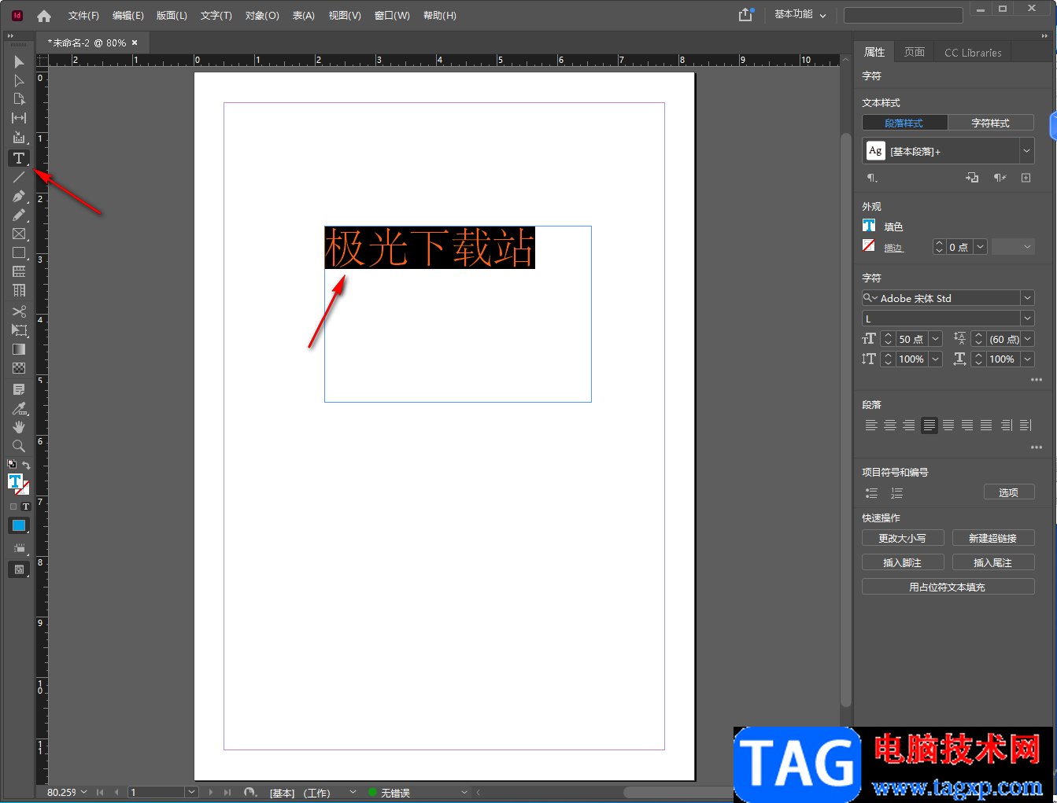Apply align left paragraph alignment
Viewport: 1057px width, 803px height.
[x=871, y=425]
